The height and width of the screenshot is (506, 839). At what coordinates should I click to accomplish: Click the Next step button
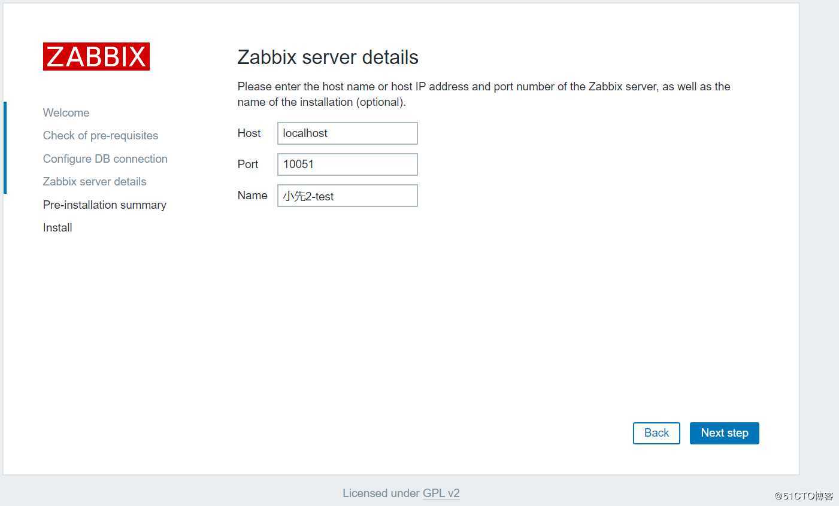click(x=725, y=433)
